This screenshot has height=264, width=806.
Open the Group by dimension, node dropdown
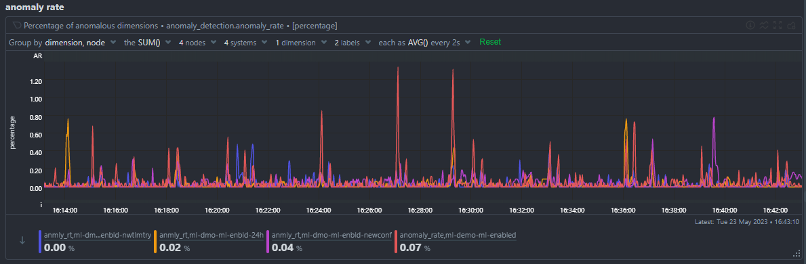click(63, 43)
